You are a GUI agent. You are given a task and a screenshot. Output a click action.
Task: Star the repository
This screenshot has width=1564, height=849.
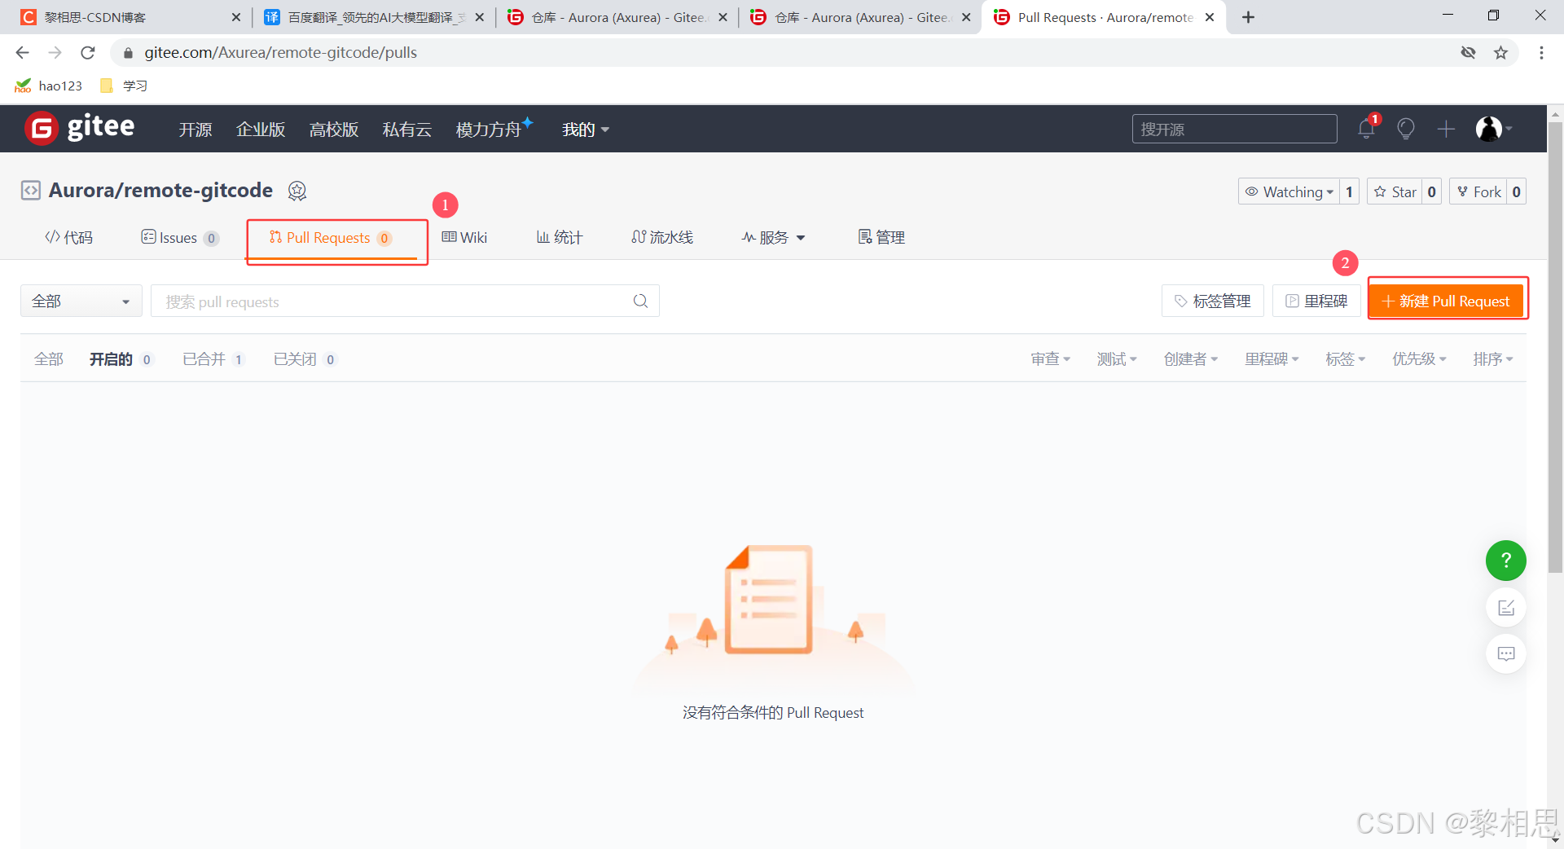coord(1395,192)
